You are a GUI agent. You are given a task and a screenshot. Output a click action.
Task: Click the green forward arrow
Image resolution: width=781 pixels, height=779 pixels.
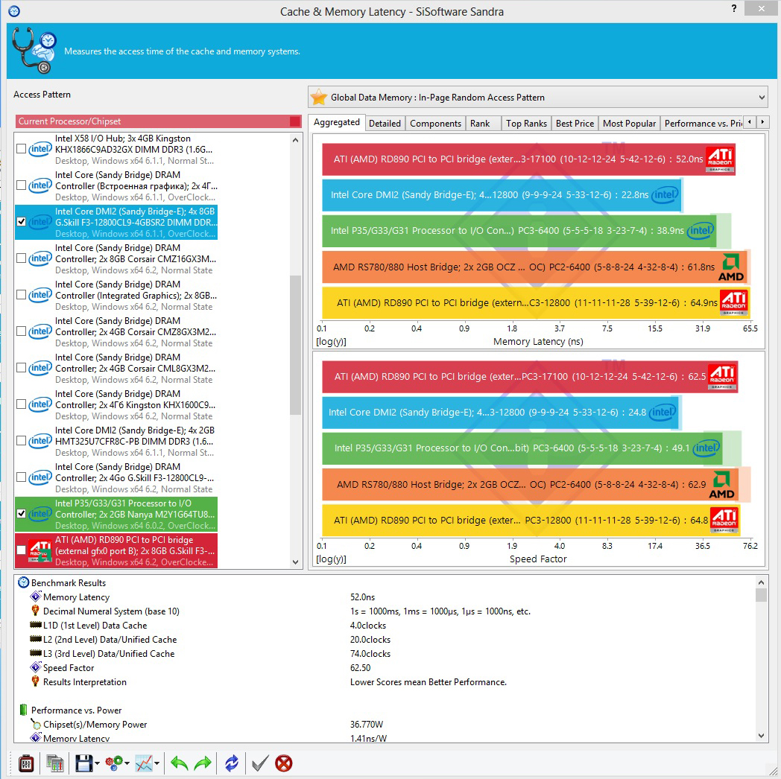[x=203, y=763]
